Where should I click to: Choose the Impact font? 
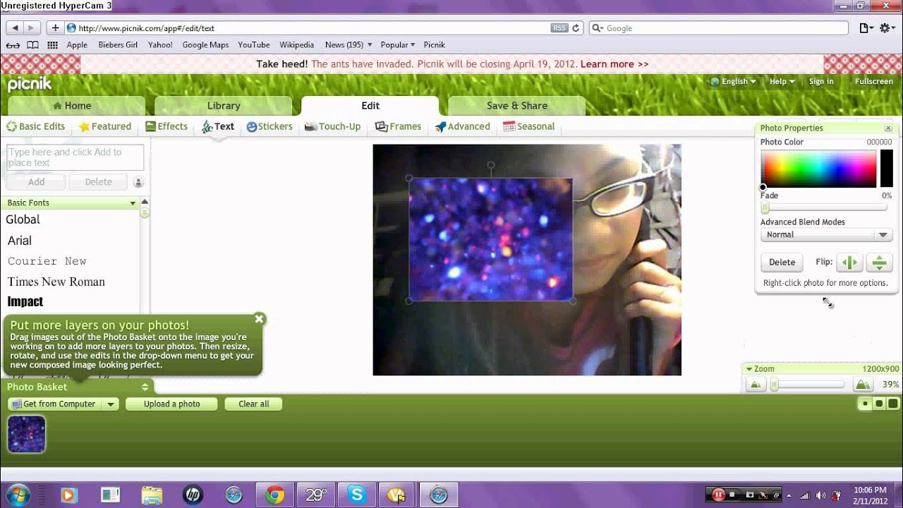[25, 301]
